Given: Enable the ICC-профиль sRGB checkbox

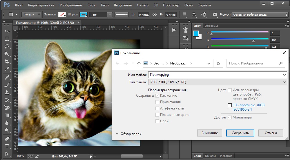Looking at the screenshot, I should pos(230,105).
